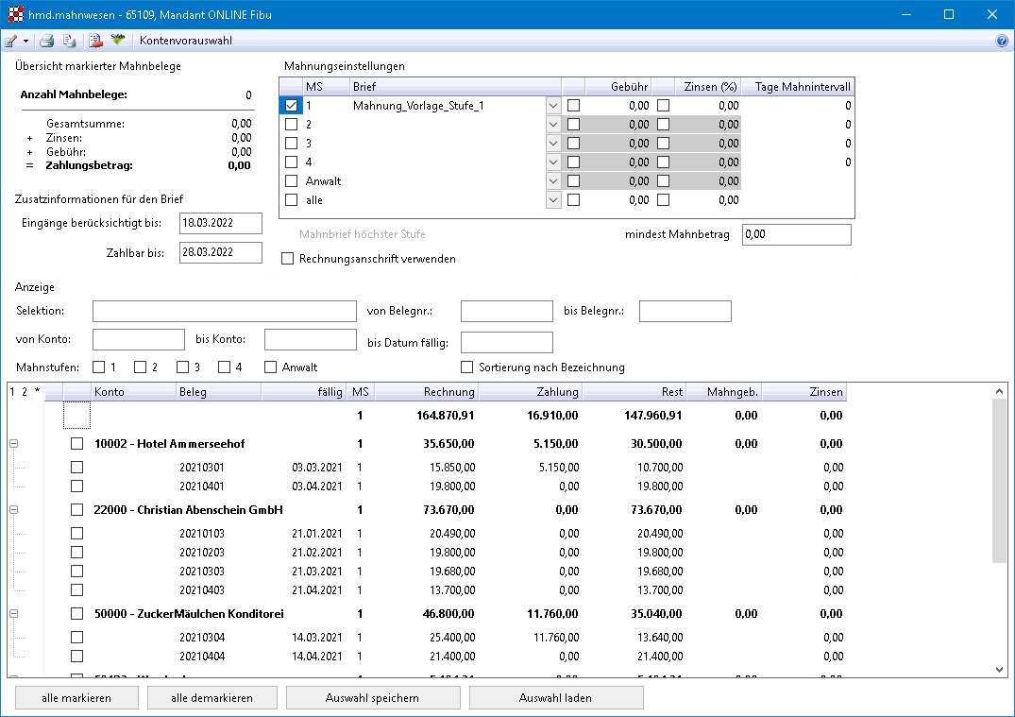Click the Zahlbar bis date field

[x=220, y=252]
